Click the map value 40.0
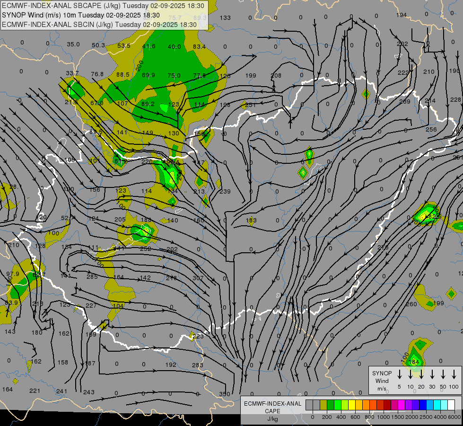The height and width of the screenshot is (426, 463). 174,47
